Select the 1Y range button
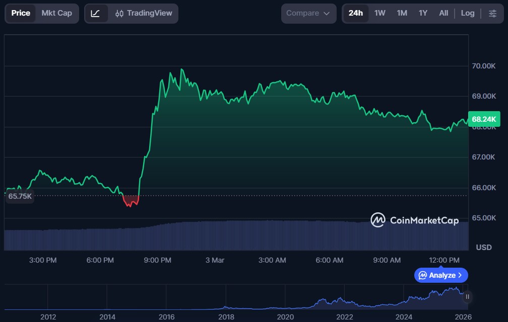This screenshot has width=508, height=322. [423, 13]
